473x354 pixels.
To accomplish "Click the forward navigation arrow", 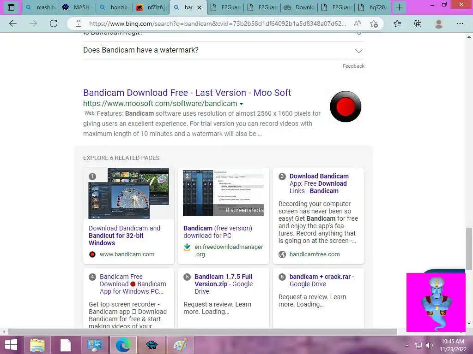I will click(x=33, y=24).
